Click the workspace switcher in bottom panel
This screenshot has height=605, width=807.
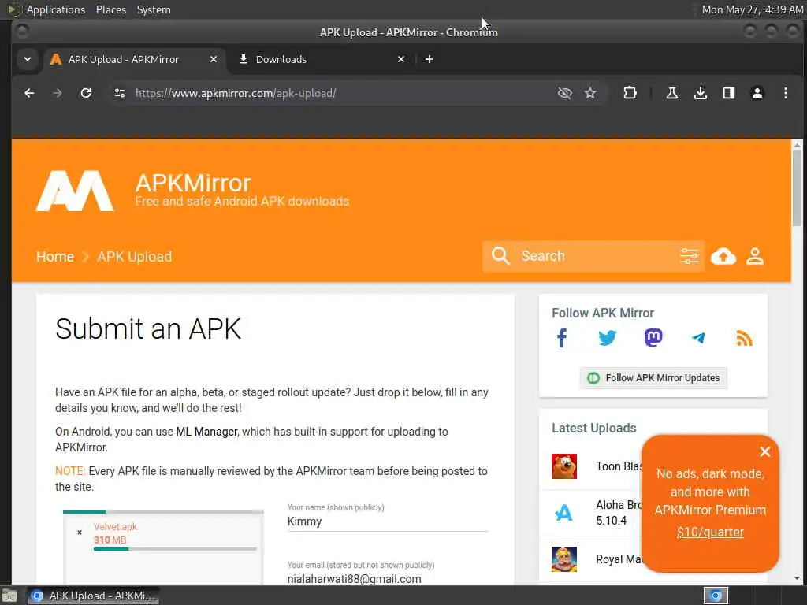716,596
